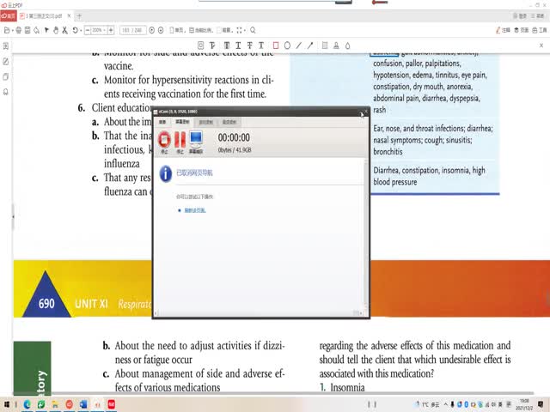Click the monitor screen capture icon
550x412 pixels.
(x=195, y=139)
